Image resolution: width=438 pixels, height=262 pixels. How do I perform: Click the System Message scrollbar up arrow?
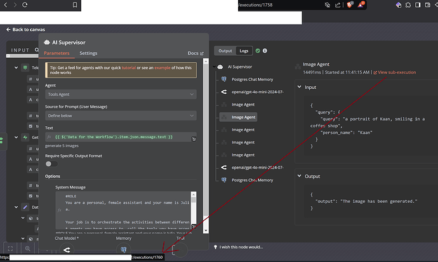[x=194, y=194]
